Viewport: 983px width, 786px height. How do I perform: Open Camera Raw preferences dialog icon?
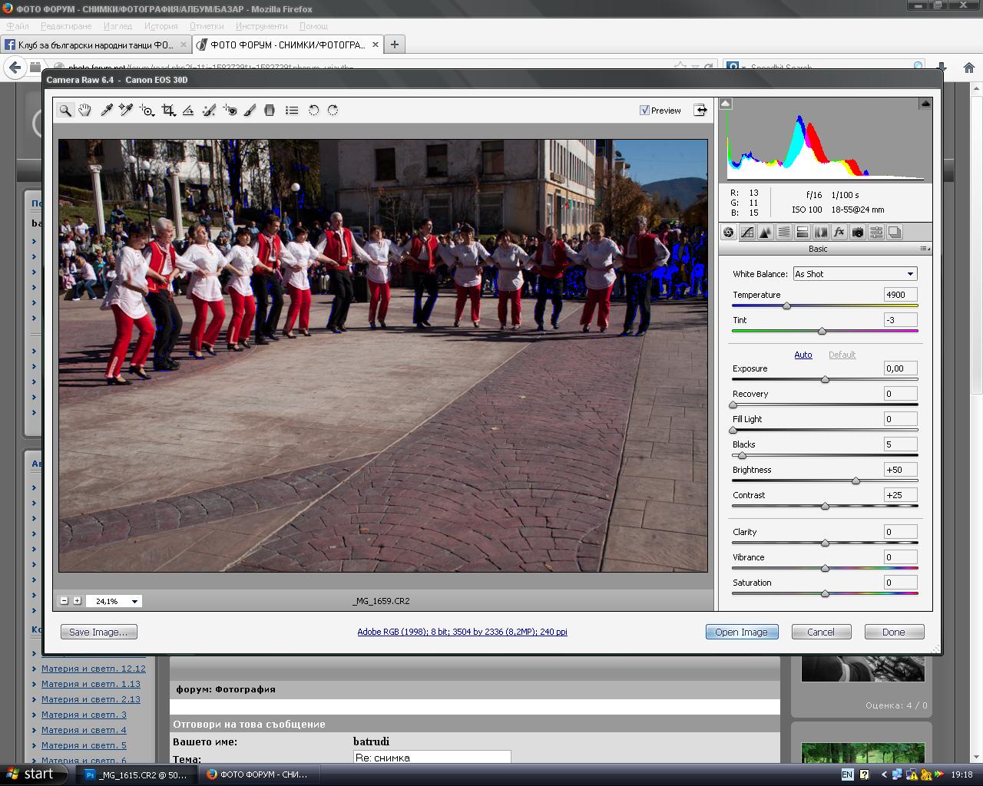point(292,111)
